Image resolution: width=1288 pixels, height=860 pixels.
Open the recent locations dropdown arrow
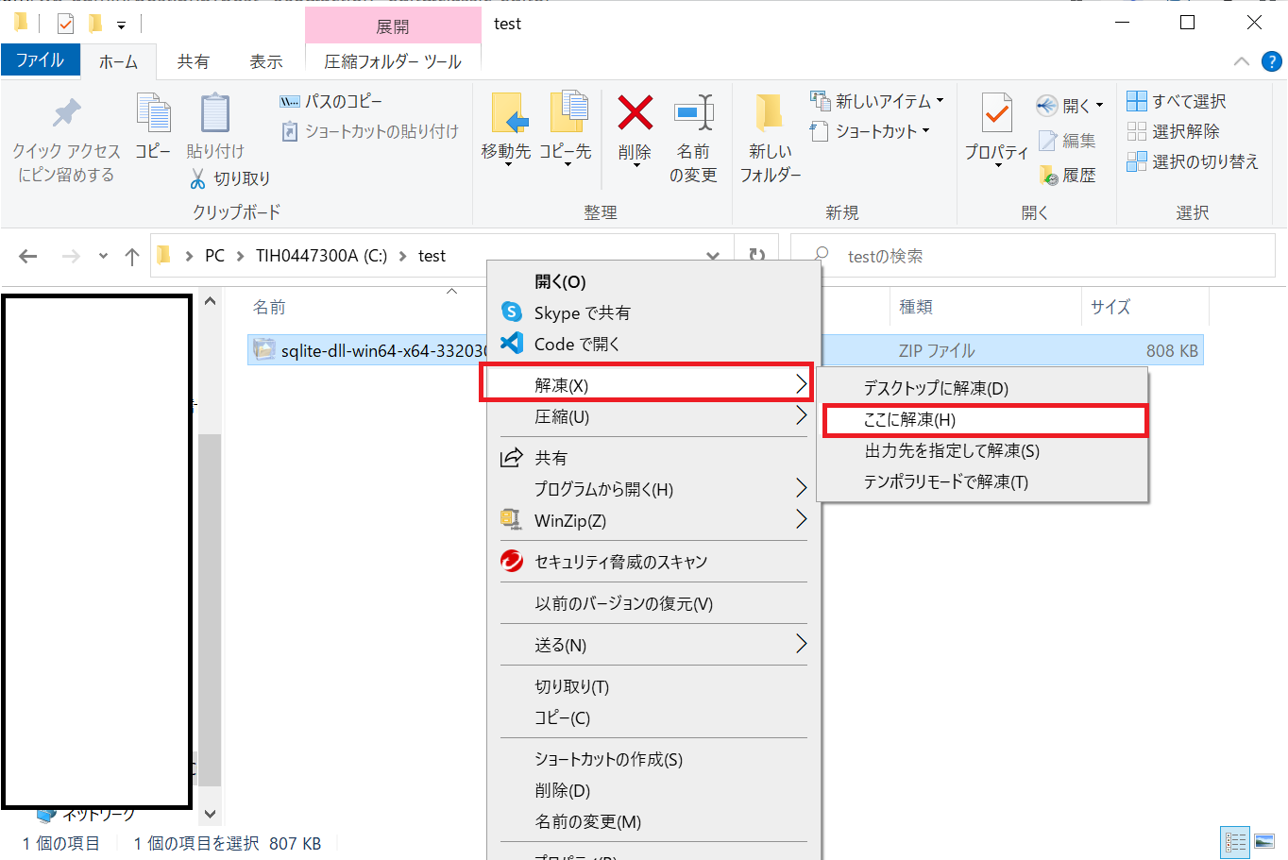tap(103, 256)
